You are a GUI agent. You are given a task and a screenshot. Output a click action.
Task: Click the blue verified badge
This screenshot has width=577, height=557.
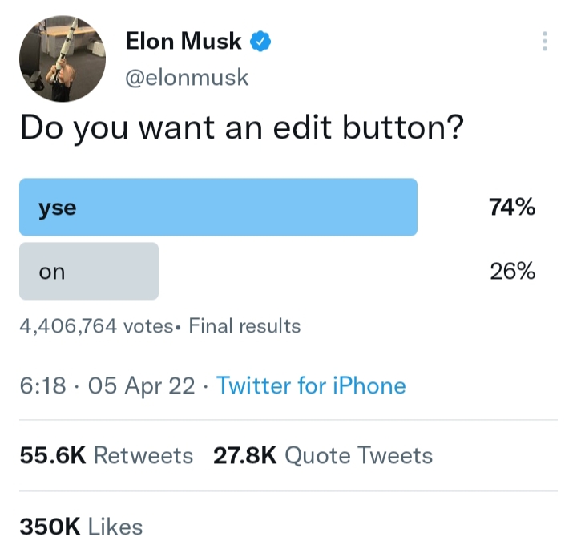(x=261, y=41)
